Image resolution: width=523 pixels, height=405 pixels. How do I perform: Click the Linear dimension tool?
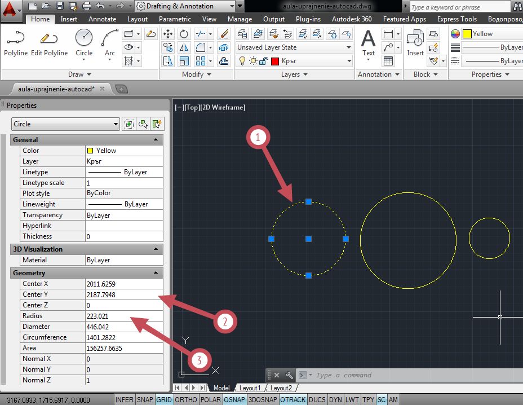click(388, 34)
